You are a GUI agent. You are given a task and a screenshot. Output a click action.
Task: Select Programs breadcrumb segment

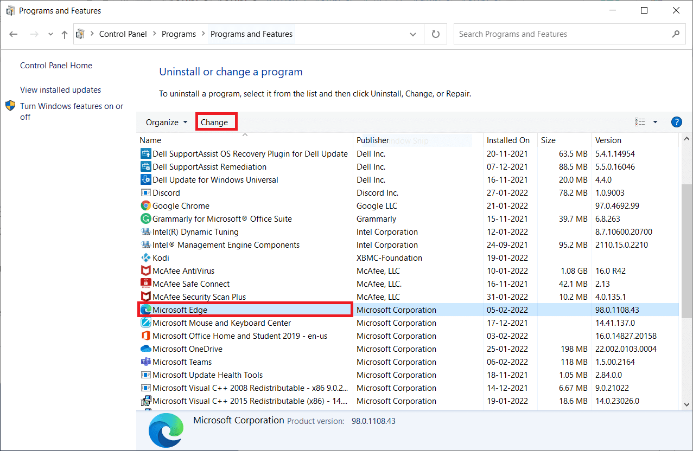click(179, 34)
